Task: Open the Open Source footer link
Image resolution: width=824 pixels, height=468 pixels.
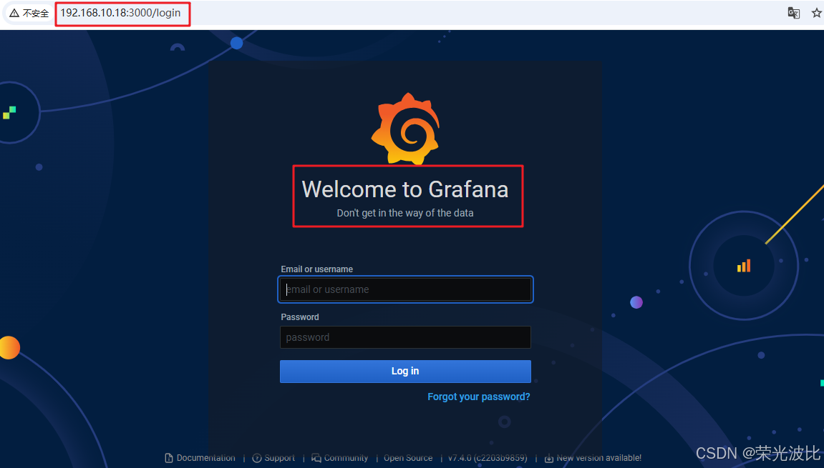Action: tap(408, 458)
